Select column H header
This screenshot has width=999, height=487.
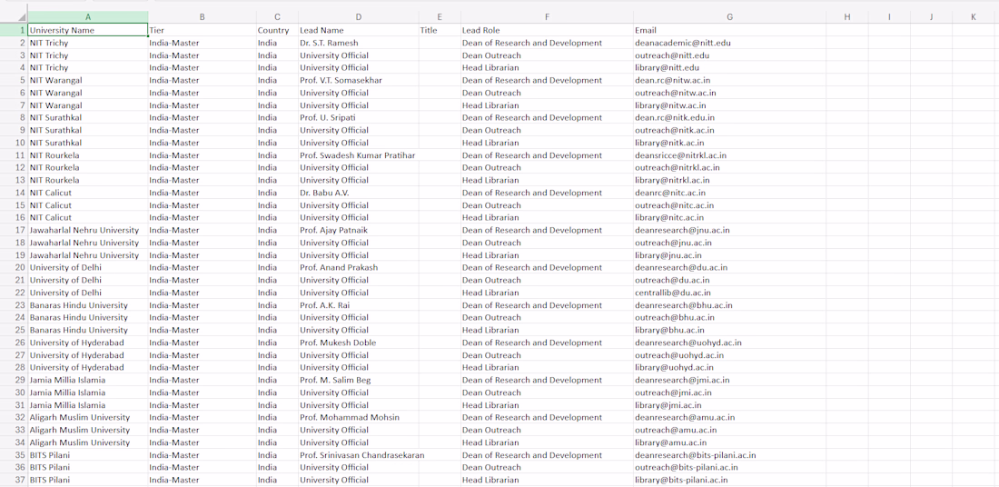846,17
